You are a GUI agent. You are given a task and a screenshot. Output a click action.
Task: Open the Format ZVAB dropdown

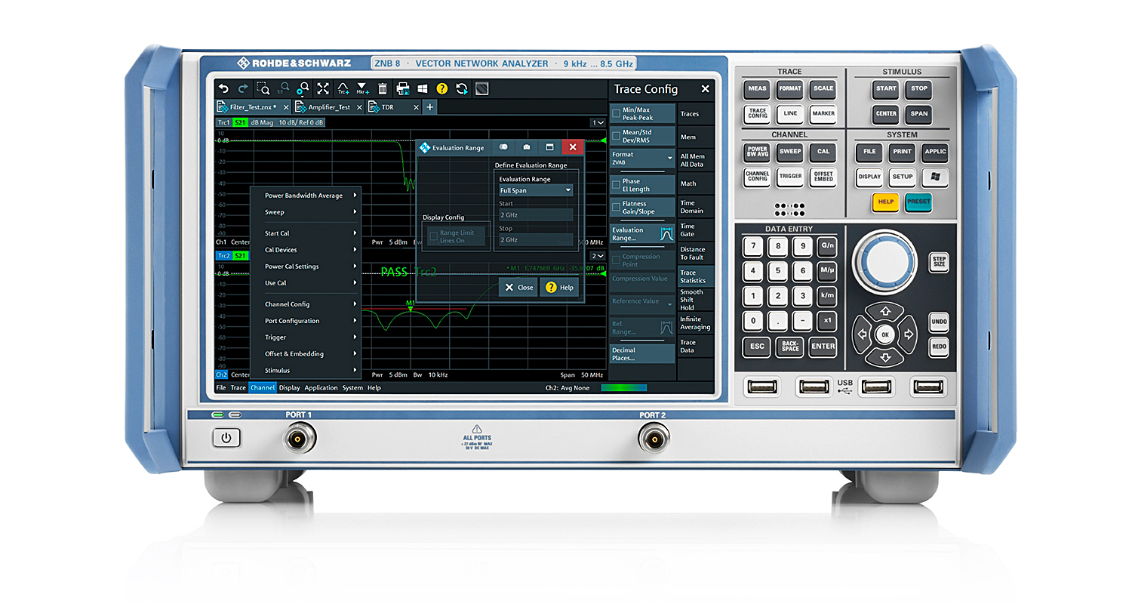tap(642, 158)
